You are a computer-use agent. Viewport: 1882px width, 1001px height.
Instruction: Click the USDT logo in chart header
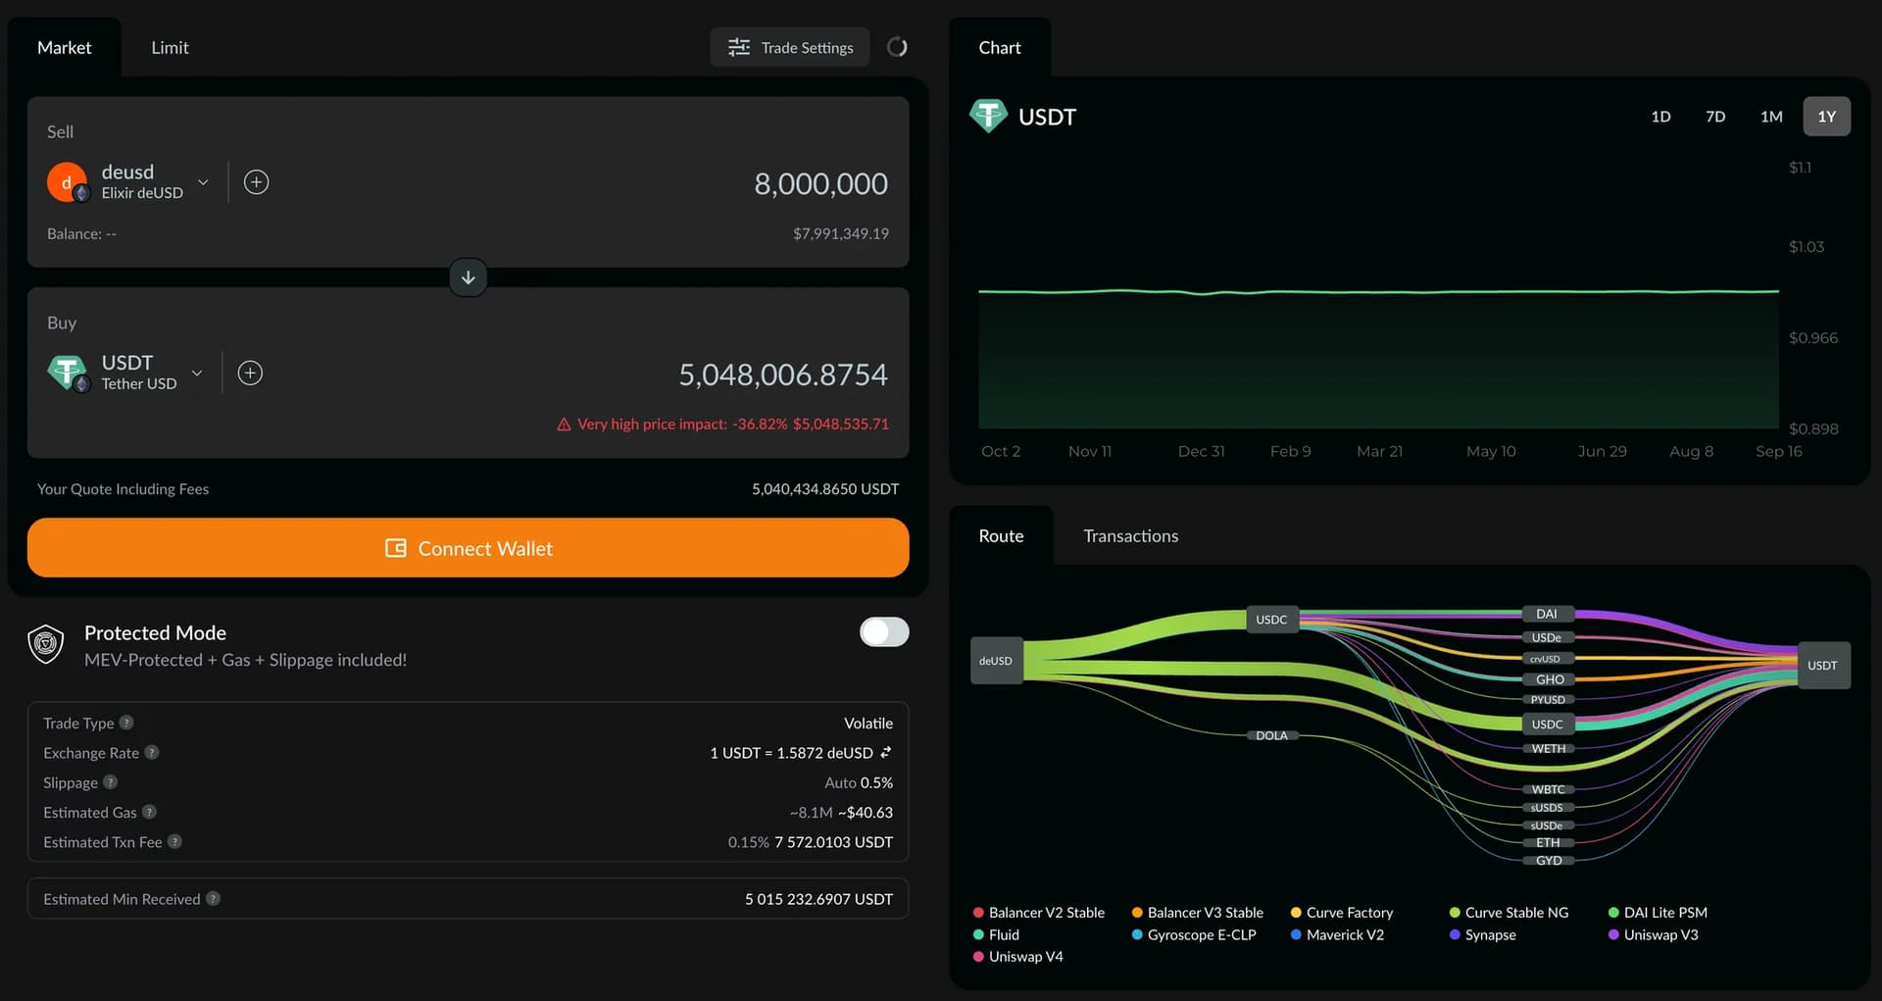(988, 116)
